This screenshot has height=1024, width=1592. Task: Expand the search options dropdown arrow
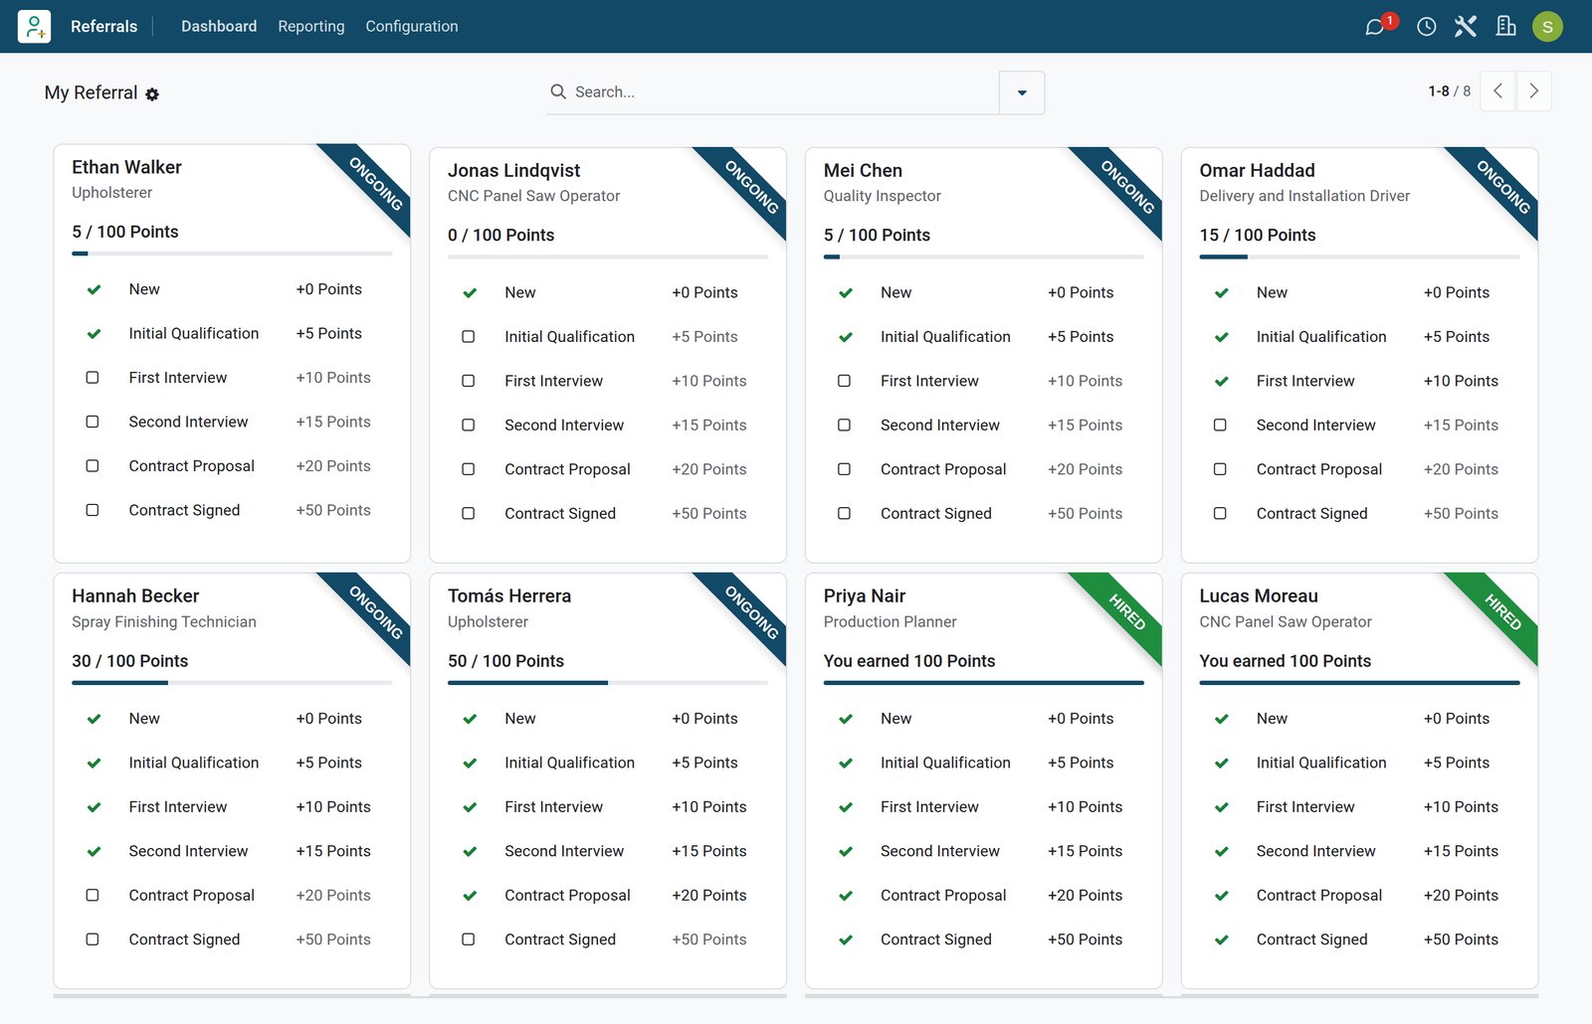coord(1022,92)
